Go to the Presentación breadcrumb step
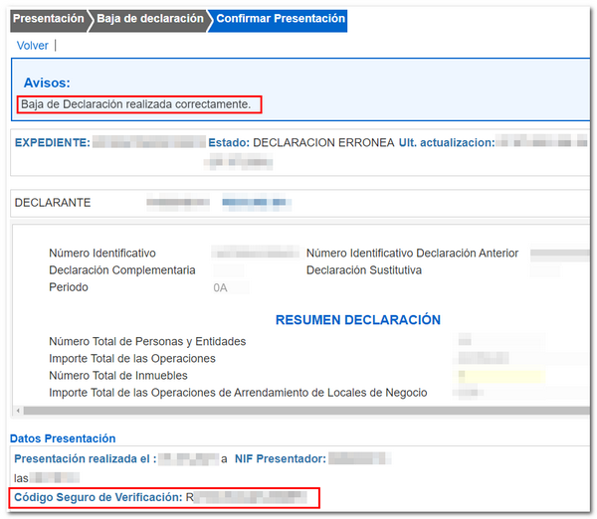This screenshot has width=597, height=519. click(48, 19)
